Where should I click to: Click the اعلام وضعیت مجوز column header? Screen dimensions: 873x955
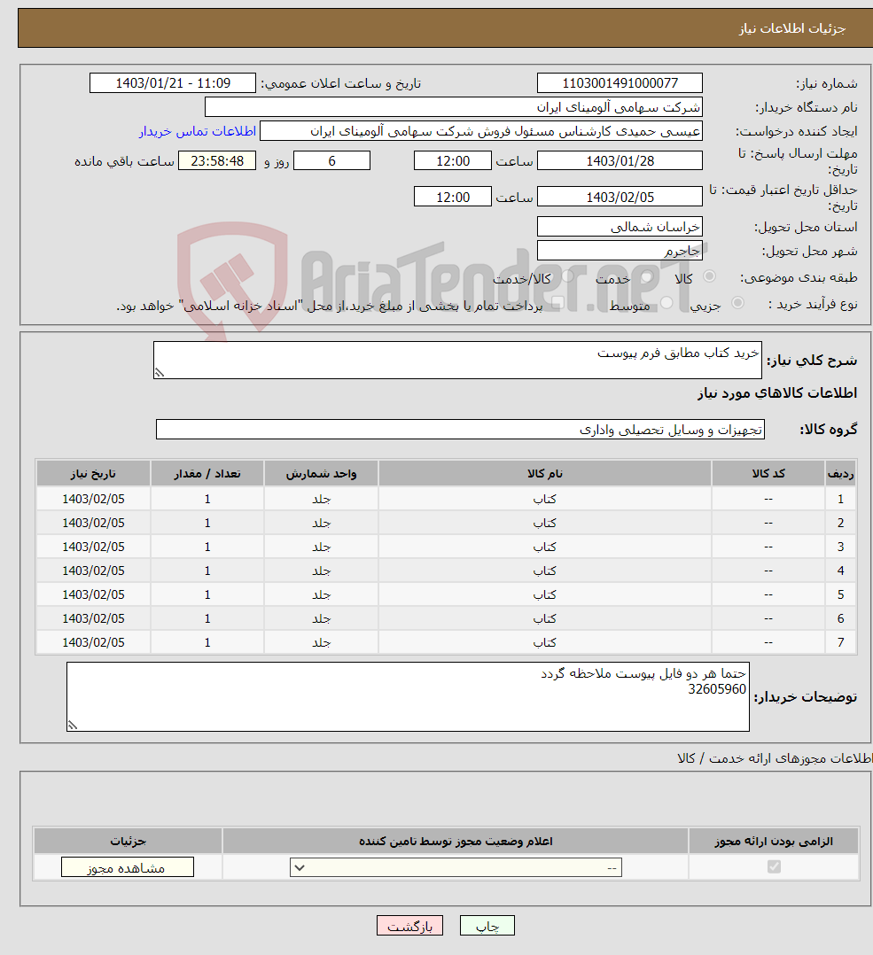tap(456, 841)
